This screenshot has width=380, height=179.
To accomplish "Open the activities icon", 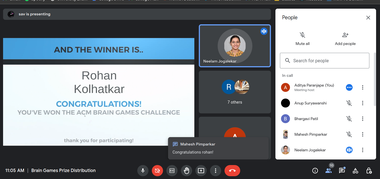I will click(355, 171).
